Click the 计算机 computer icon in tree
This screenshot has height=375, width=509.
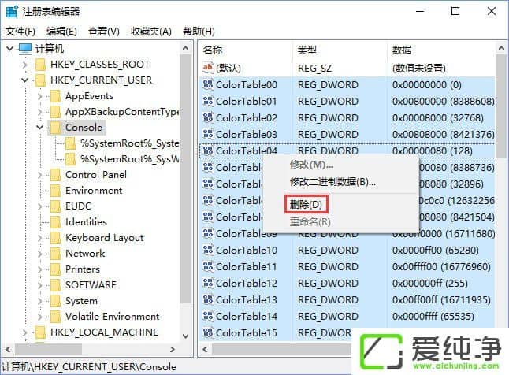tap(25, 49)
